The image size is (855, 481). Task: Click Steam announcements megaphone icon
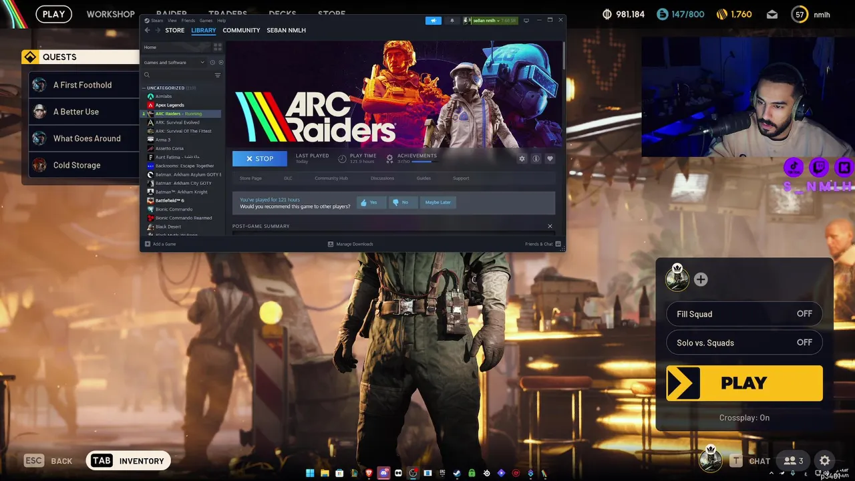point(434,21)
